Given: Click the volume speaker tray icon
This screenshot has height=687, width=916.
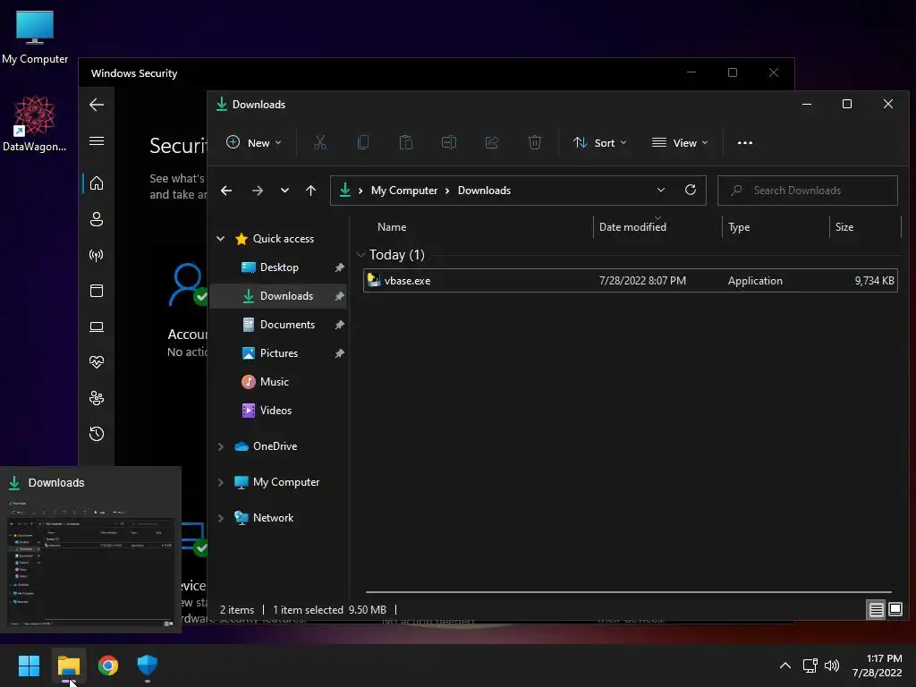Looking at the screenshot, I should point(832,666).
